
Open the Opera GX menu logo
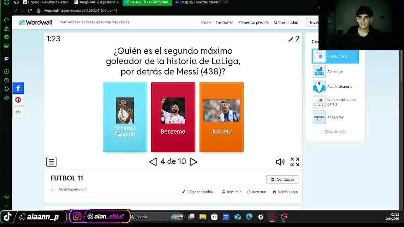6,2
